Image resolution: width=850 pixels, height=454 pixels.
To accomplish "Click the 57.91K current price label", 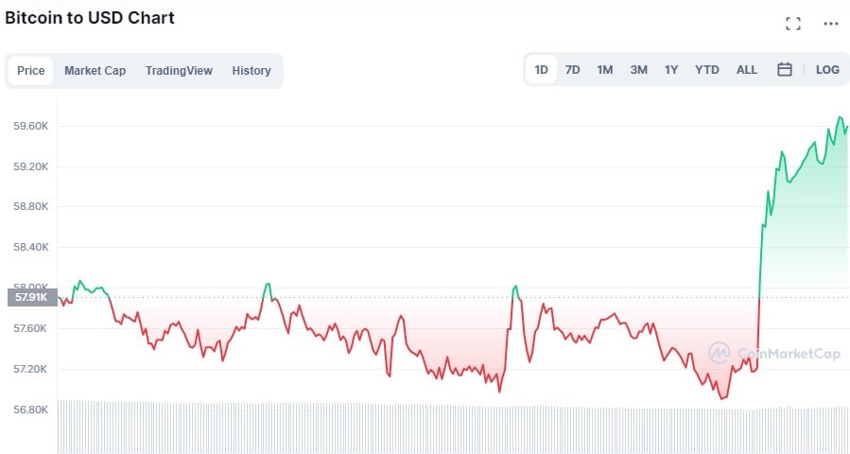I will click(28, 298).
